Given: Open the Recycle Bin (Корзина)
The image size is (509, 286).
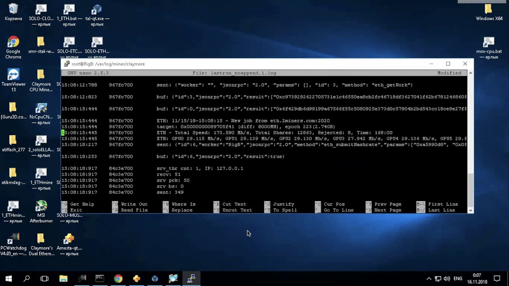Looking at the screenshot, I should point(13,10).
